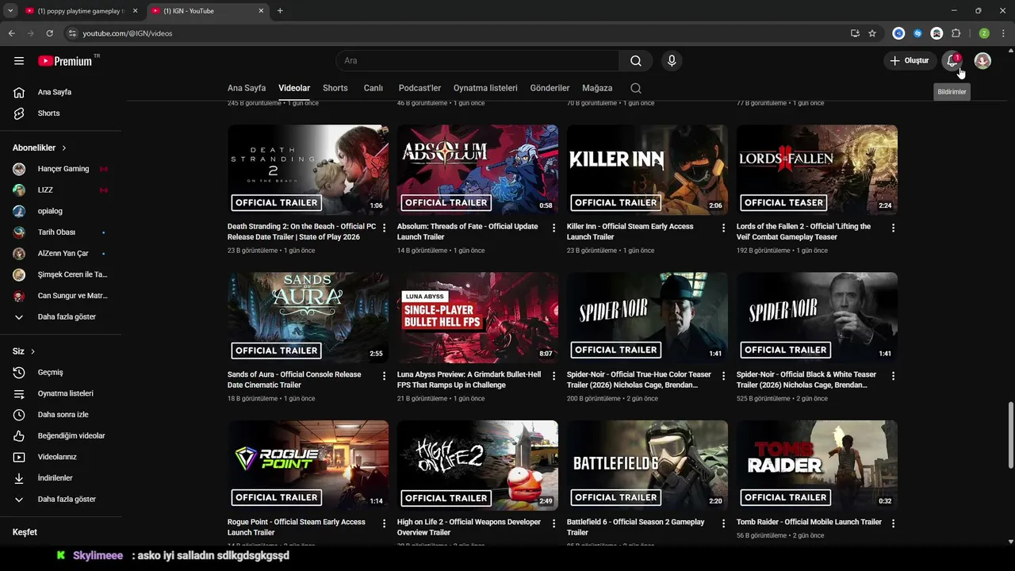Expand the Abonelikler section

[x=40, y=148]
